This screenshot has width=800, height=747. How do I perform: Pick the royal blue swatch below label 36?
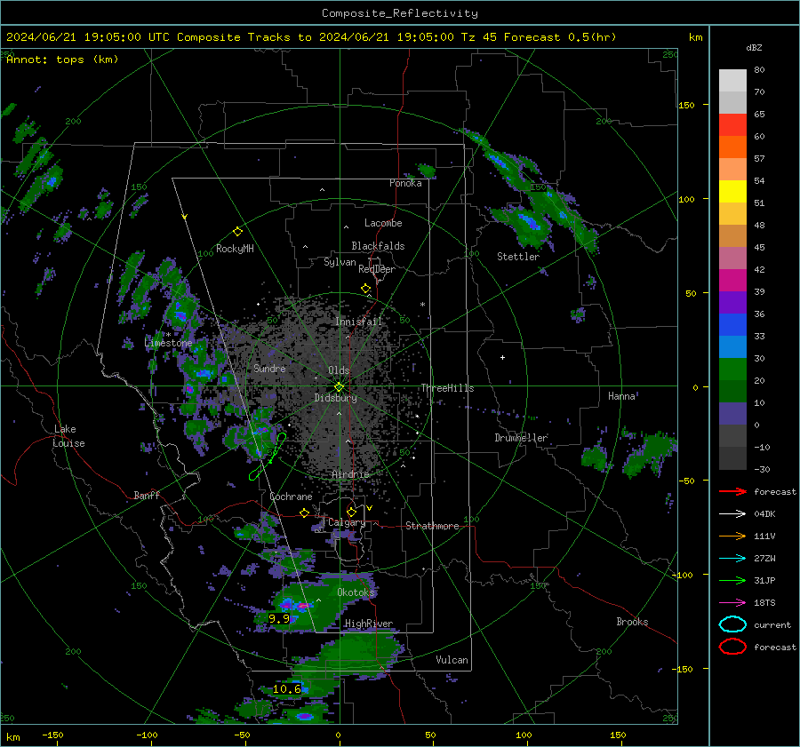(732, 324)
